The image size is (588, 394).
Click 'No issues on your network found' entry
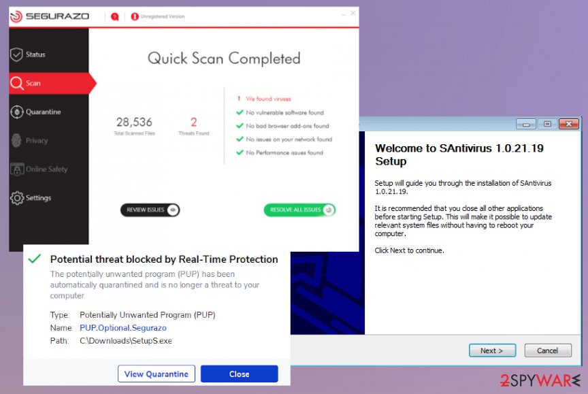pyautogui.click(x=289, y=139)
